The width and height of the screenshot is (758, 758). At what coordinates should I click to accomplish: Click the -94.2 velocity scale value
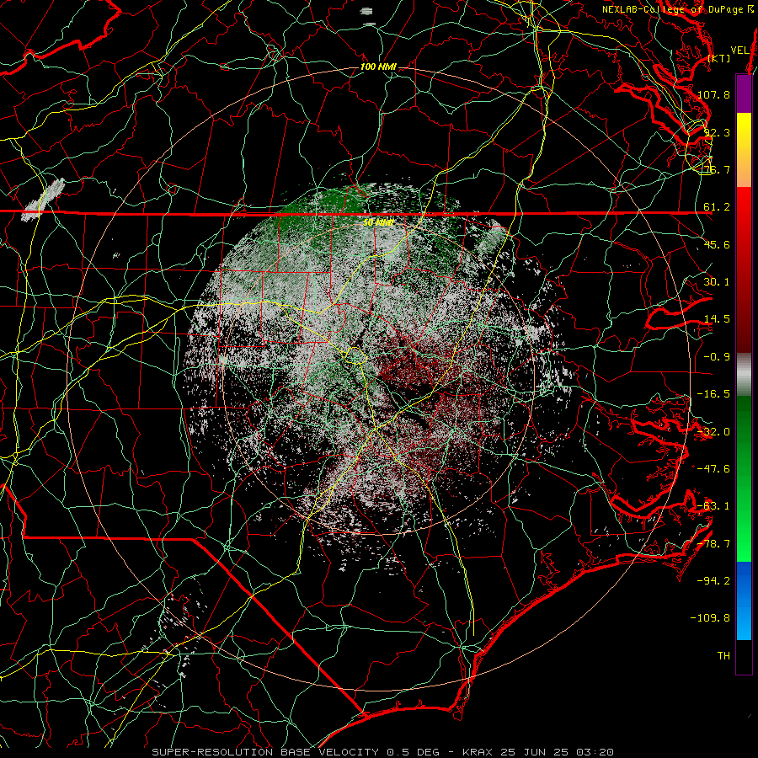(713, 581)
